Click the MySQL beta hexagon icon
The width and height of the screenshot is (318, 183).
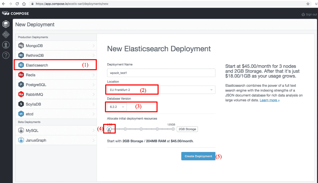(x=21, y=130)
